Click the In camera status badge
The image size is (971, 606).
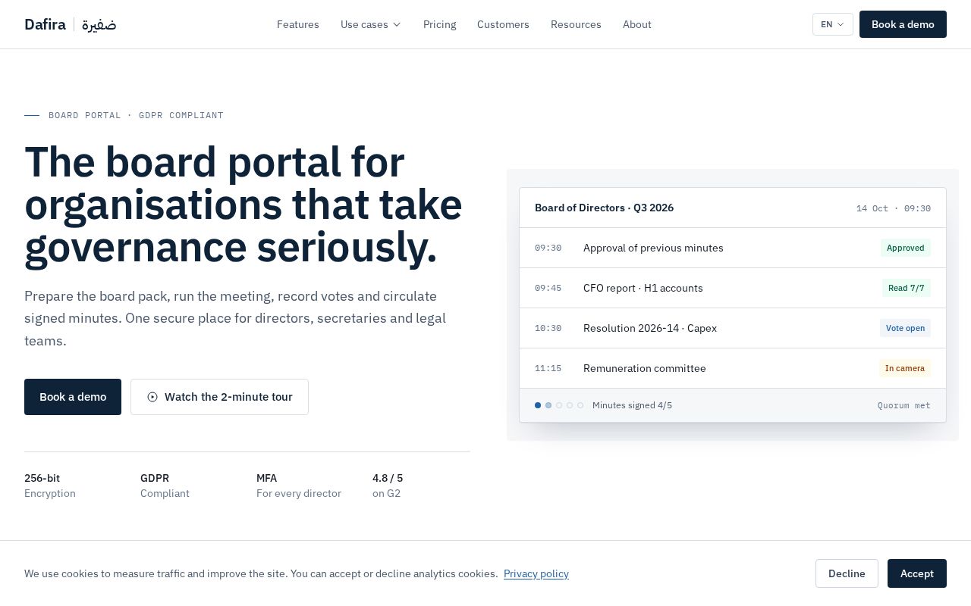(905, 368)
